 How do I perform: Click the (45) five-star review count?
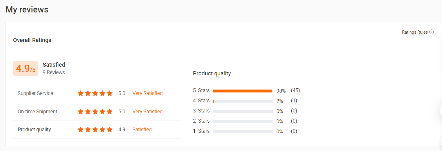tap(295, 90)
